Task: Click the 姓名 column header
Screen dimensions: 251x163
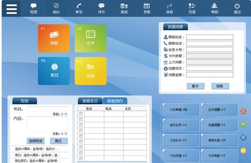Action: [89, 109]
